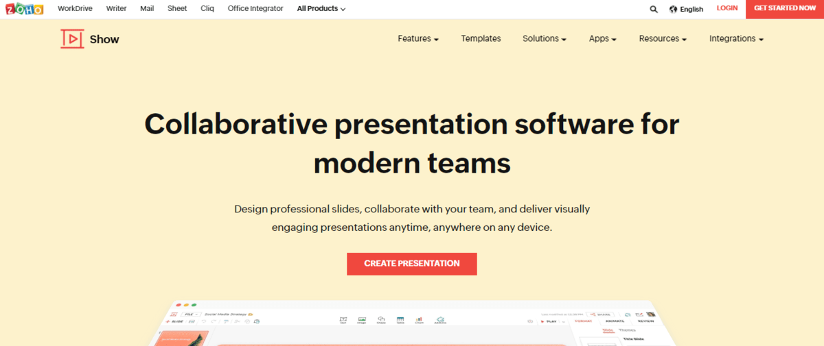Go to Cliq from top bar
Image resolution: width=824 pixels, height=346 pixels.
[207, 9]
